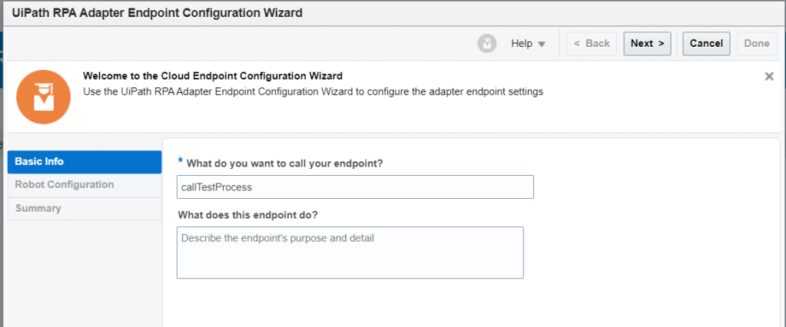Open the Help menu label

522,44
